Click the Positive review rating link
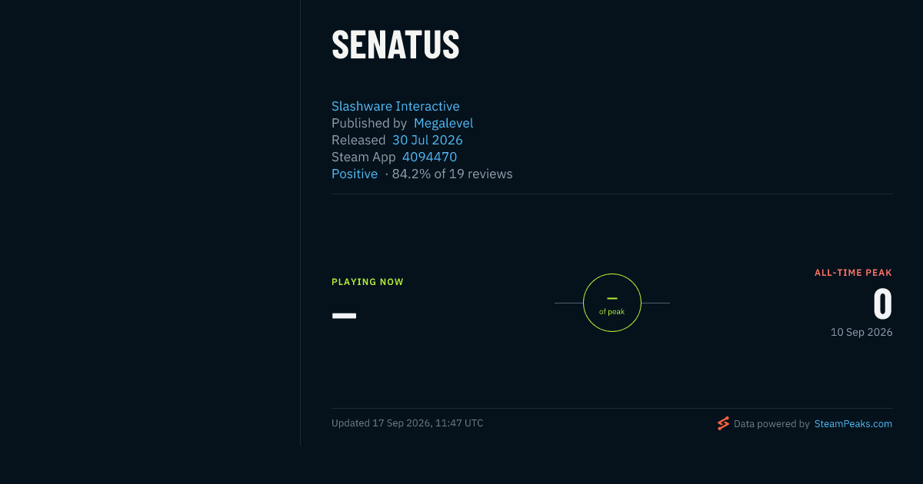923x484 pixels. click(355, 174)
